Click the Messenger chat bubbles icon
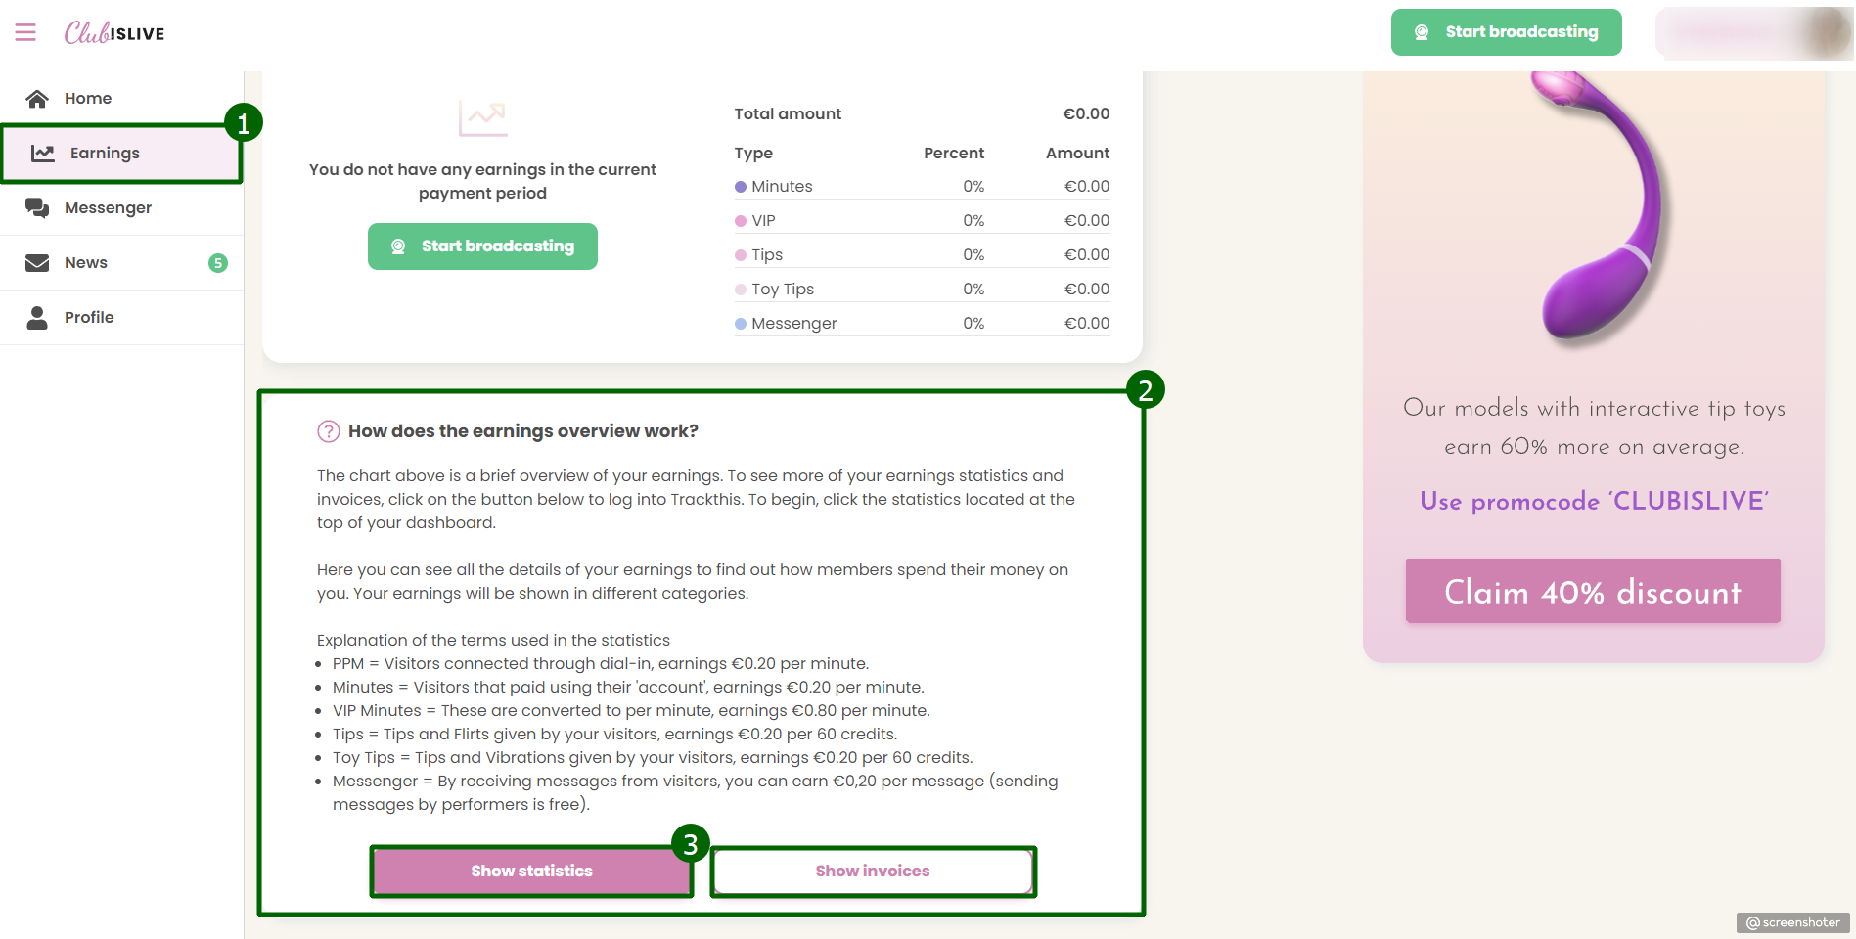Image resolution: width=1856 pixels, height=939 pixels. tap(37, 208)
